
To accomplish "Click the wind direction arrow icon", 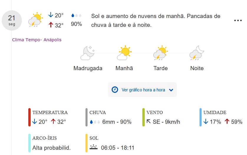I will click(149, 121).
